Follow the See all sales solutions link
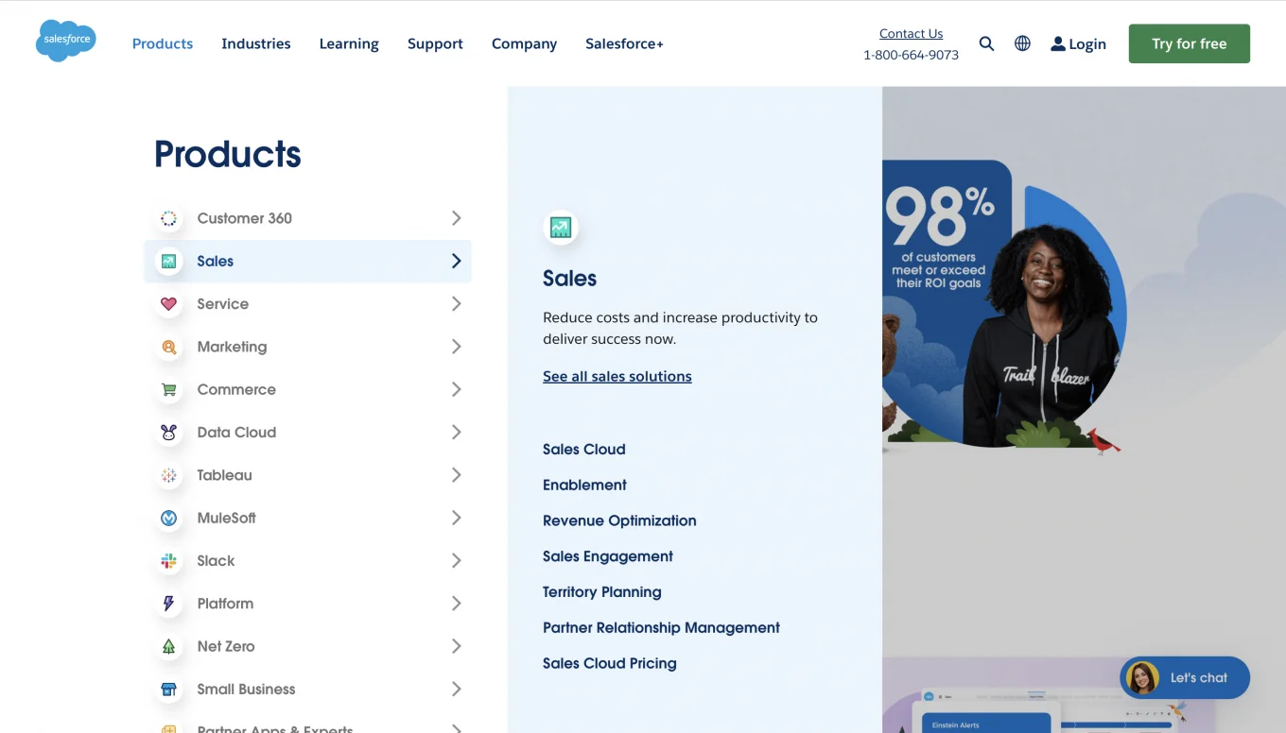The width and height of the screenshot is (1286, 733). pos(617,376)
